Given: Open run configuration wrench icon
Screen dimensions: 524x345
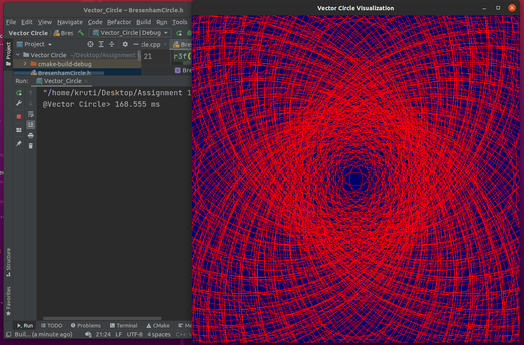Looking at the screenshot, I should 19,103.
